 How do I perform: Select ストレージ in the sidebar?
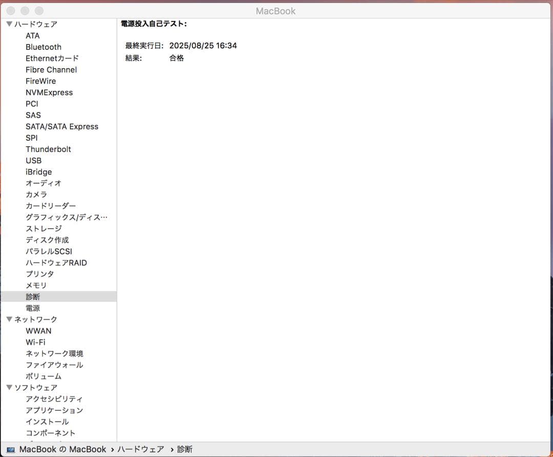(x=44, y=229)
